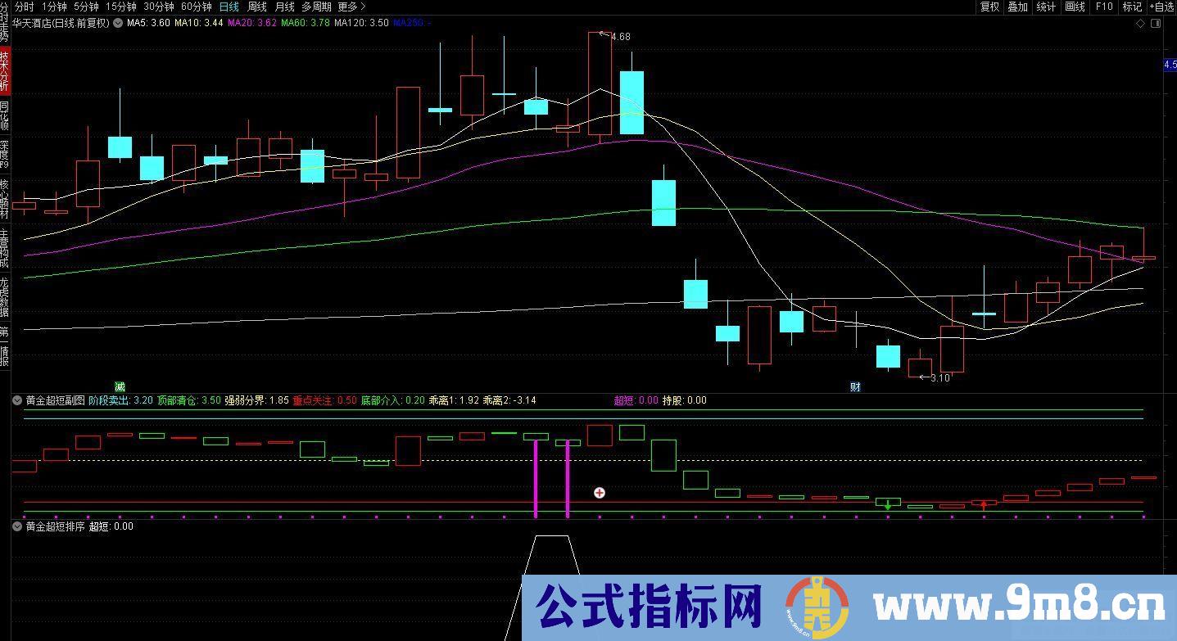Click the 顶部清仓: 3.50 value

pos(189,400)
